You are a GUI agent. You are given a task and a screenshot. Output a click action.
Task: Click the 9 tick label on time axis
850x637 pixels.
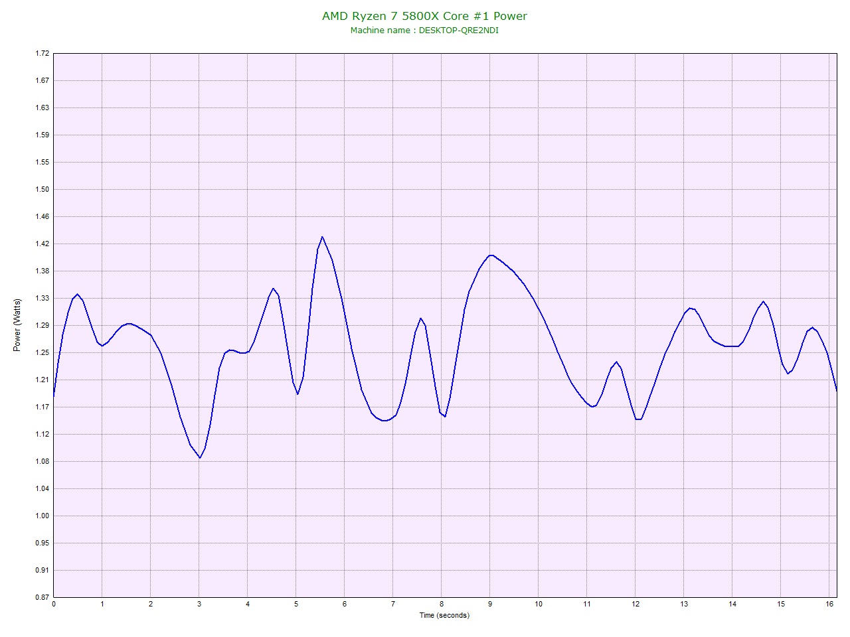(x=490, y=604)
